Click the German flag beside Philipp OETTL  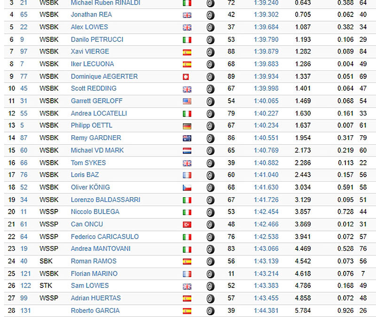(187, 126)
